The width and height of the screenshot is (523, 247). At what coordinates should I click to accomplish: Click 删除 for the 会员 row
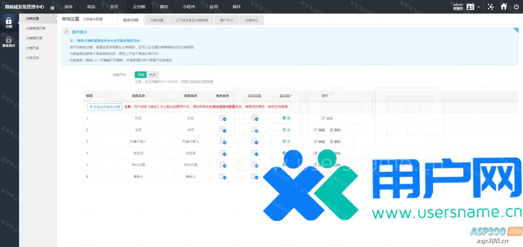pyautogui.click(x=335, y=130)
